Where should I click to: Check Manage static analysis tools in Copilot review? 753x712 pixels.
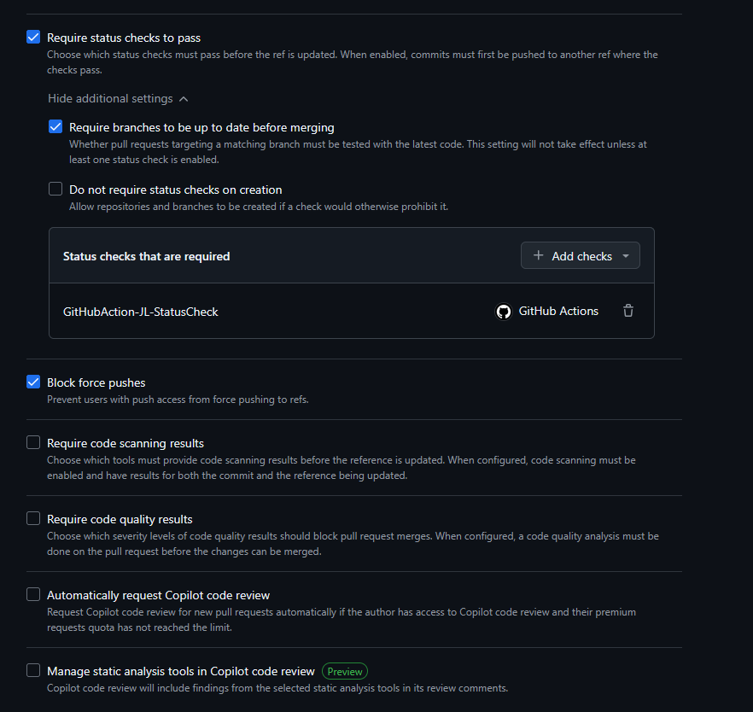point(32,670)
